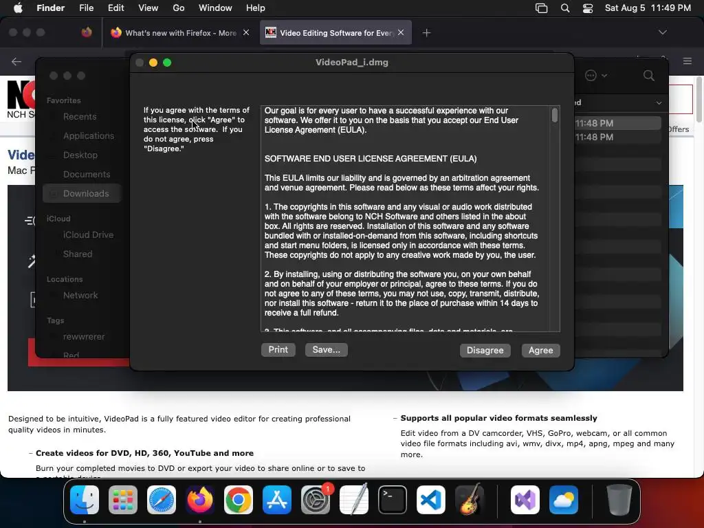This screenshot has width=704, height=528.
Task: Select Recents in Finder sidebar
Action: [80, 117]
